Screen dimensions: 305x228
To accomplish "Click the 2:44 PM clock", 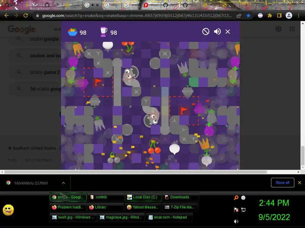I will 274,203.
